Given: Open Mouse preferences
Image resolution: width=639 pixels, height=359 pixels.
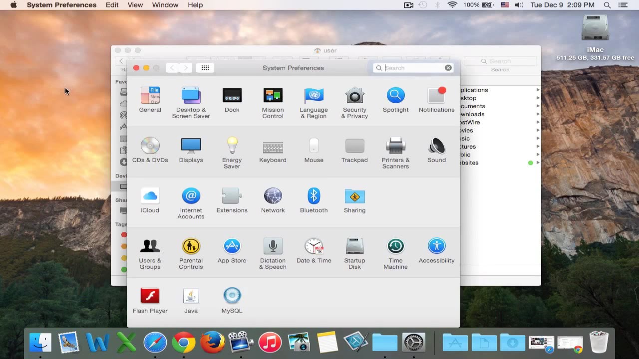Looking at the screenshot, I should click(314, 150).
